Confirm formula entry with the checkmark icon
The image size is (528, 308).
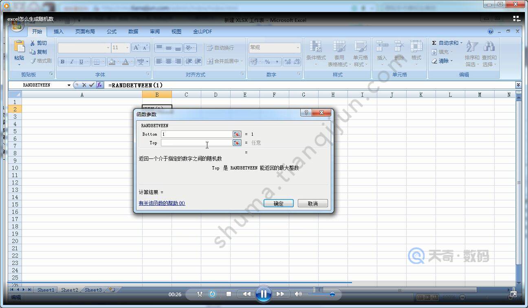pos(92,85)
